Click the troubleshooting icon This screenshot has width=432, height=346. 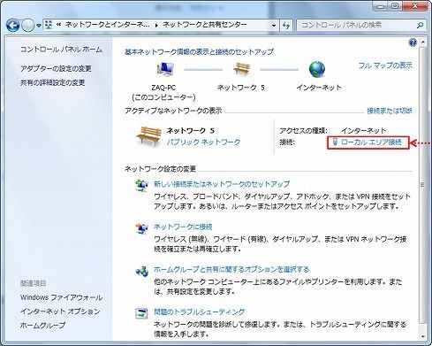pos(141,313)
